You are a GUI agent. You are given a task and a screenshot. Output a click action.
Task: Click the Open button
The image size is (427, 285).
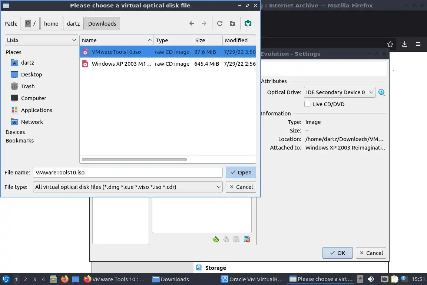(241, 172)
